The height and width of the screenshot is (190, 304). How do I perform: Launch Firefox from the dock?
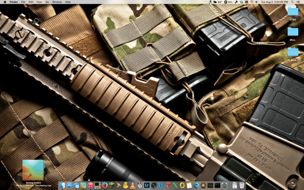pyautogui.click(x=104, y=185)
